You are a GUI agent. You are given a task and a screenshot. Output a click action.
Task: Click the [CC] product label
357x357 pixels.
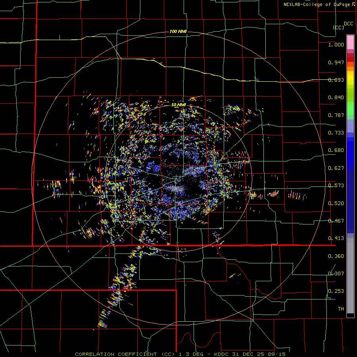[x=339, y=27]
